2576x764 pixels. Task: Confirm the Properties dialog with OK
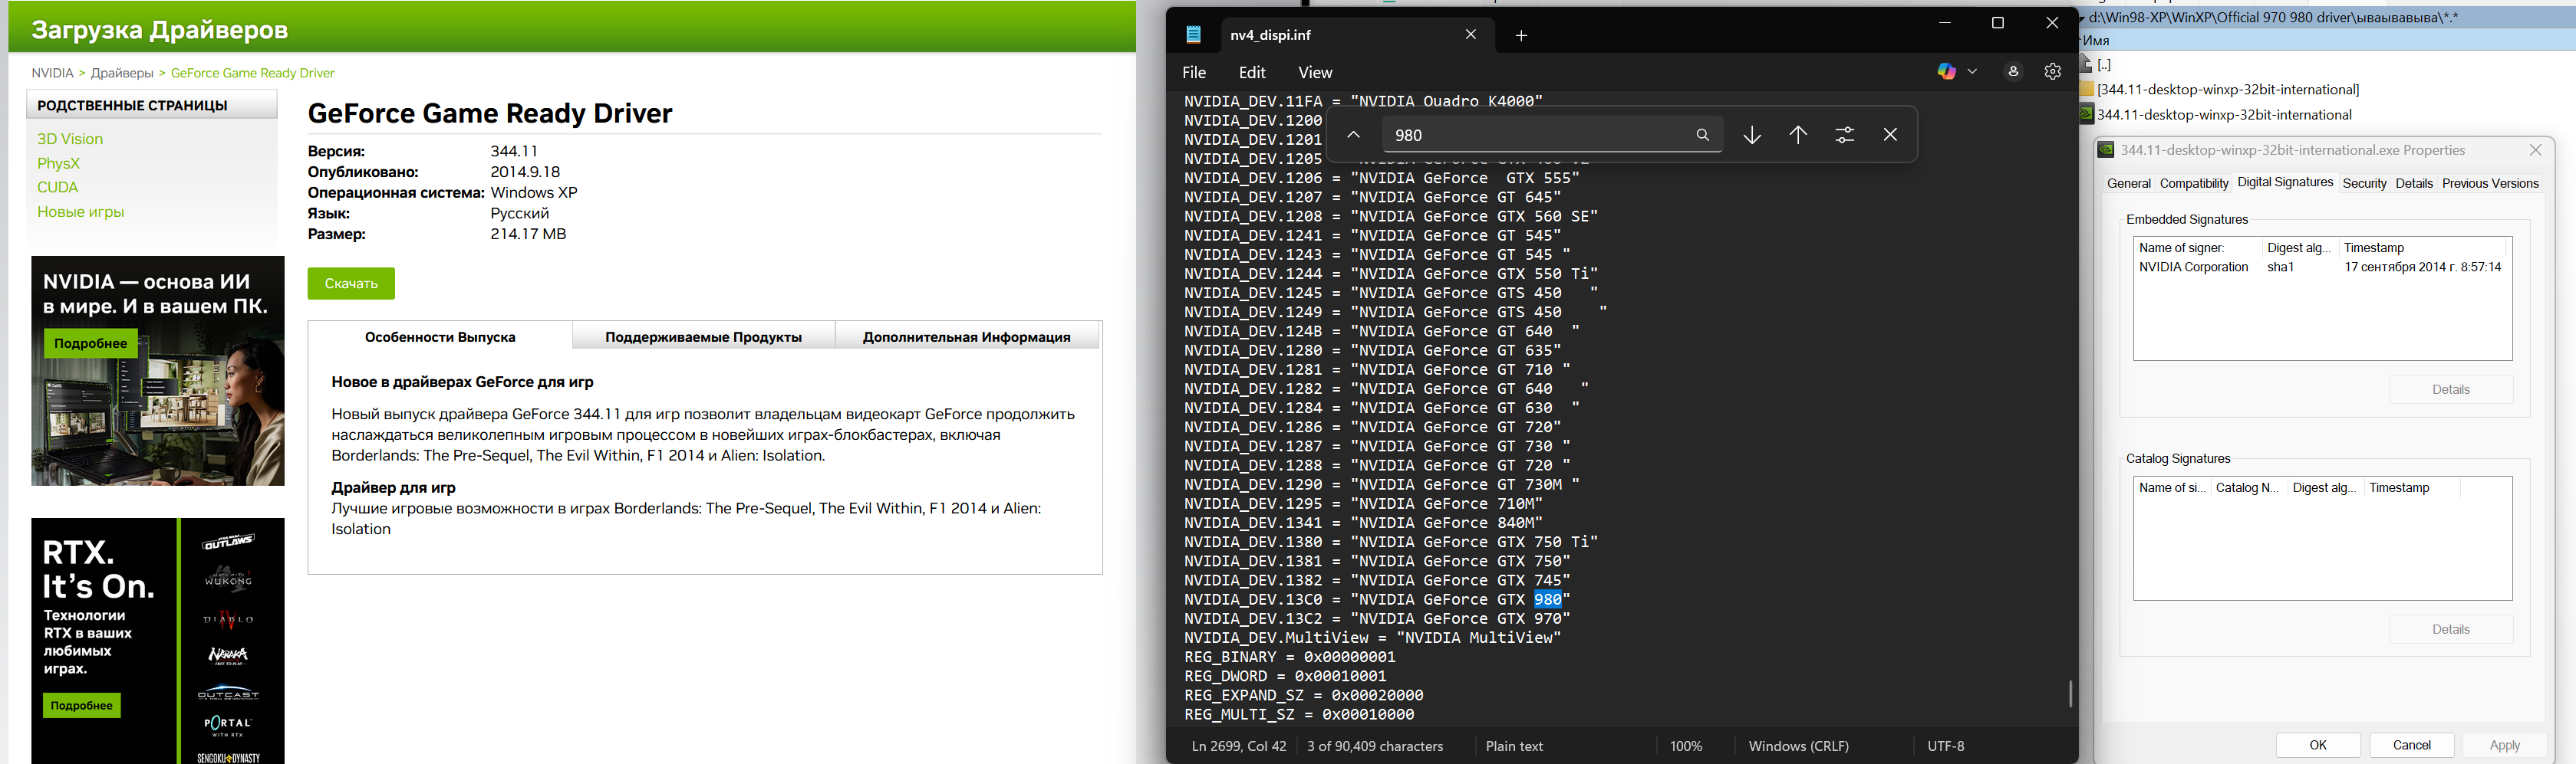pos(2318,745)
